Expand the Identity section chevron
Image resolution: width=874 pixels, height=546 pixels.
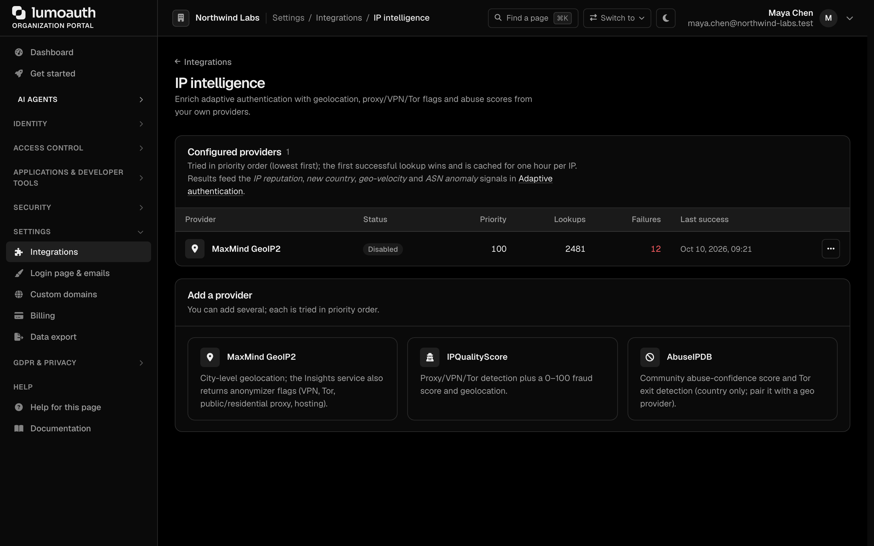(141, 124)
